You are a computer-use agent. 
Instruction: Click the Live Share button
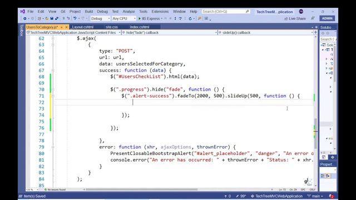(x=295, y=18)
